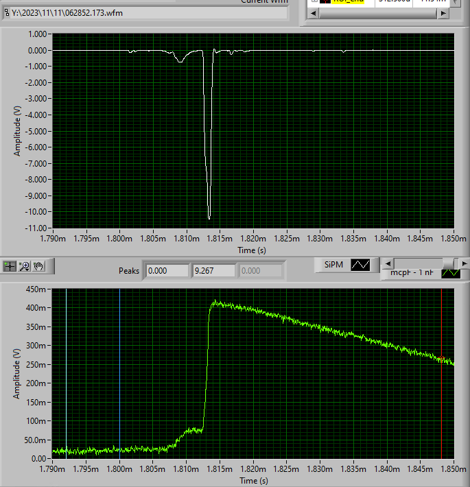
Task: Click the plot legend right scroll arrow
Action: [x=465, y=263]
